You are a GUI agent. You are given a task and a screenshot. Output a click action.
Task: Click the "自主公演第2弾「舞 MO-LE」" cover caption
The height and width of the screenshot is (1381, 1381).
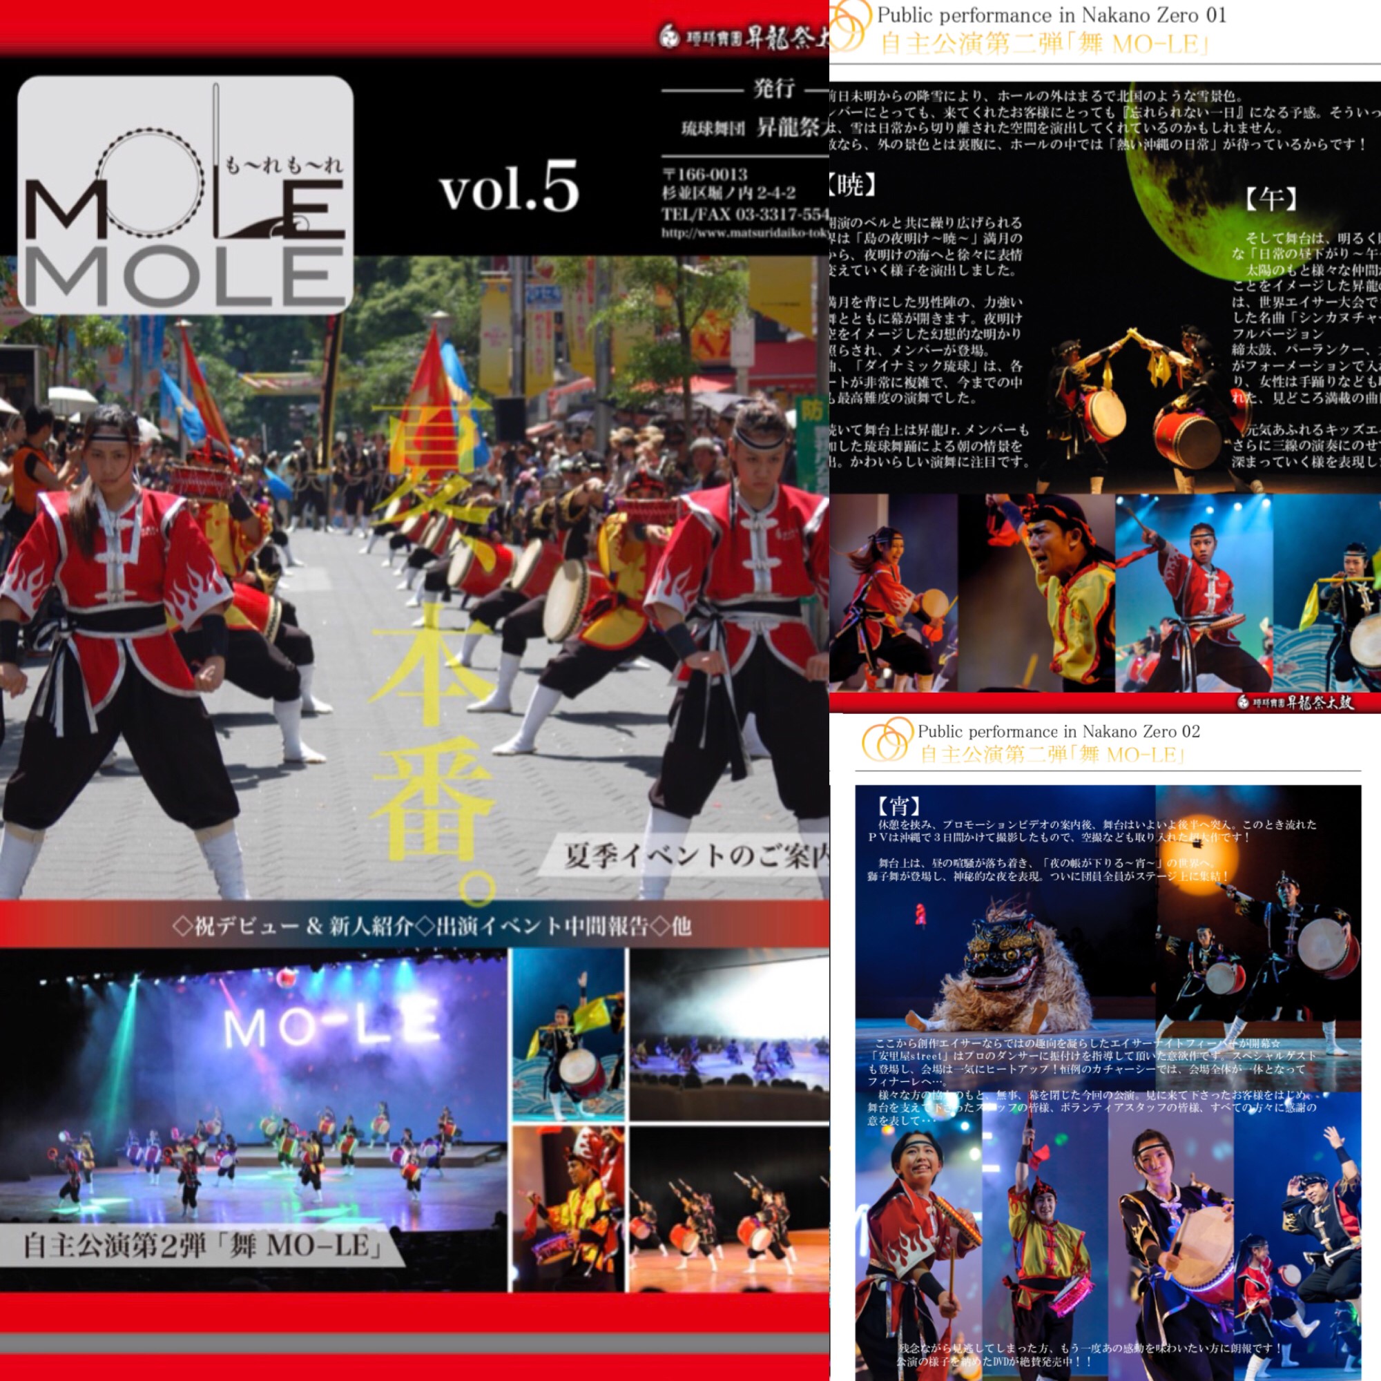point(202,1246)
